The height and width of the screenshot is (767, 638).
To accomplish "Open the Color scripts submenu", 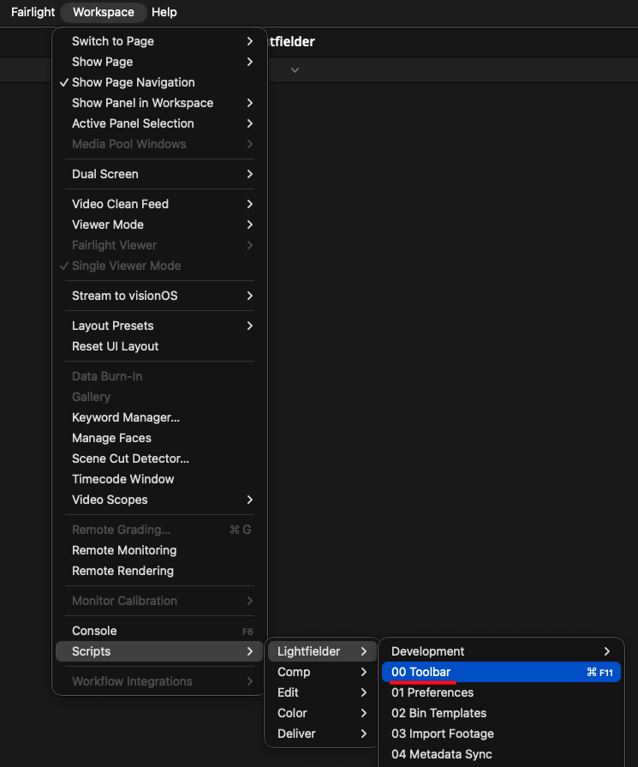I will (322, 713).
